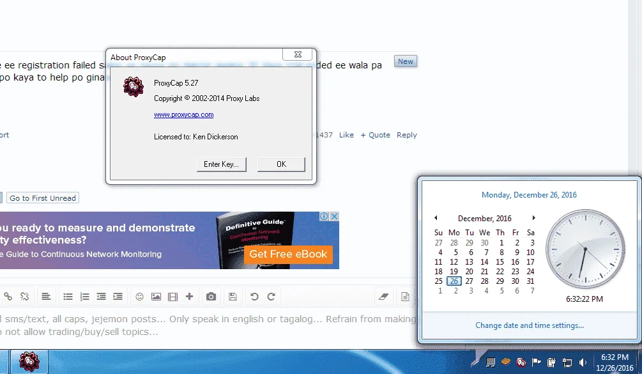Select December 9 in the calendar
Screen dimensions: 642x374
(x=517, y=253)
